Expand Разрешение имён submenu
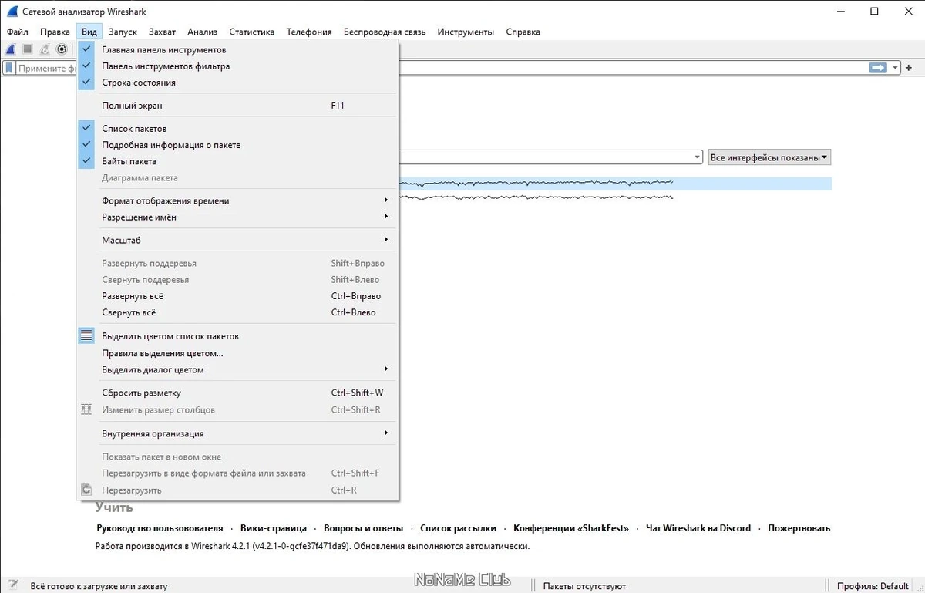This screenshot has height=593, width=925. pyautogui.click(x=237, y=217)
